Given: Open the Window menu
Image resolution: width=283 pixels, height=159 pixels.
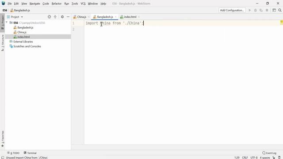Looking at the screenshot, I should tap(93, 4).
